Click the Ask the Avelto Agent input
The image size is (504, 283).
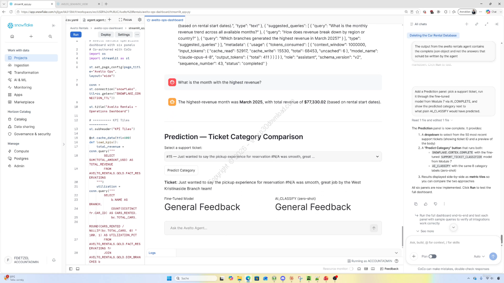[x=268, y=228]
